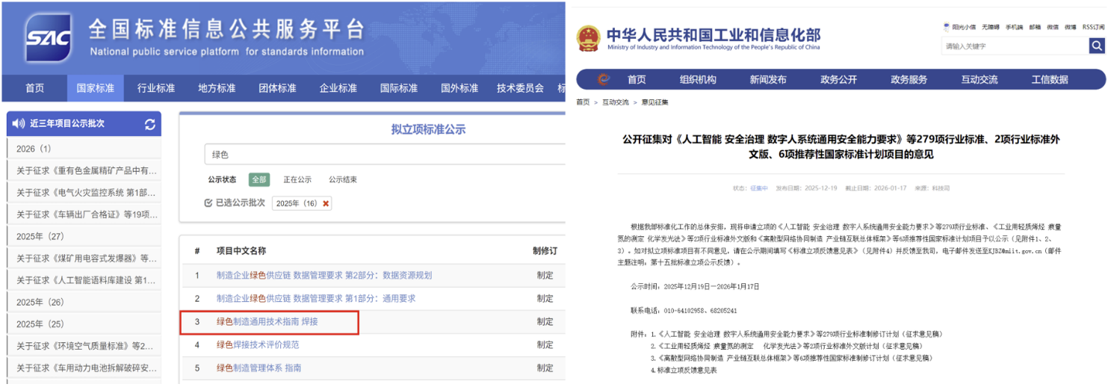Open the 行业标准 navigation tab
The width and height of the screenshot is (1111, 387).
[x=156, y=88]
